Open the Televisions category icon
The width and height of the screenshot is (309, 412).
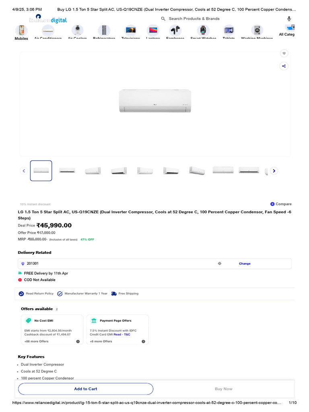coord(131,31)
